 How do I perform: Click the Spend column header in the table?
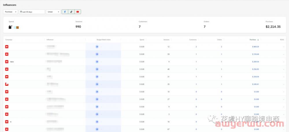142,40
